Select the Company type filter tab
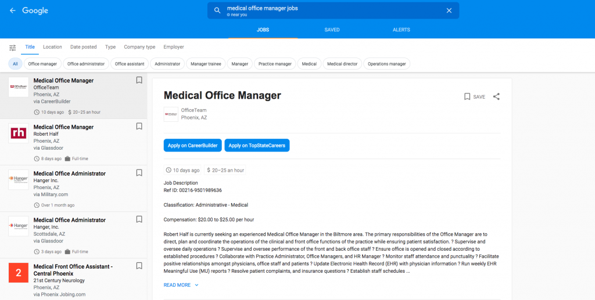 139,47
